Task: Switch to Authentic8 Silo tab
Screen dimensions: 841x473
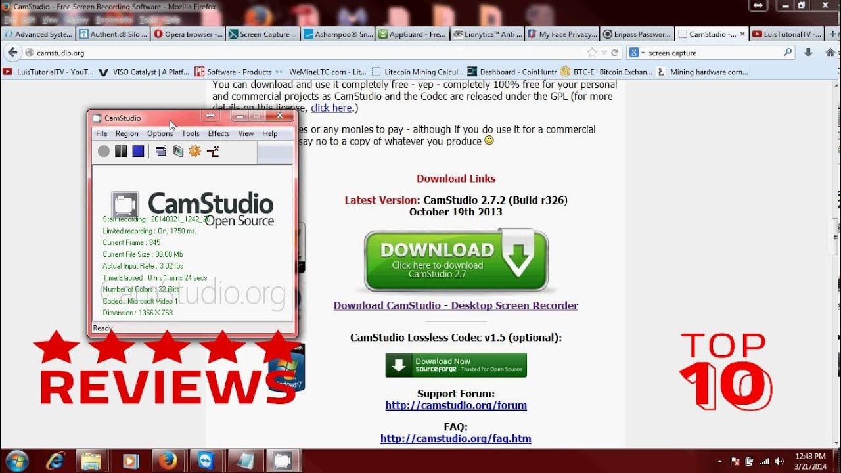Action: (x=113, y=34)
